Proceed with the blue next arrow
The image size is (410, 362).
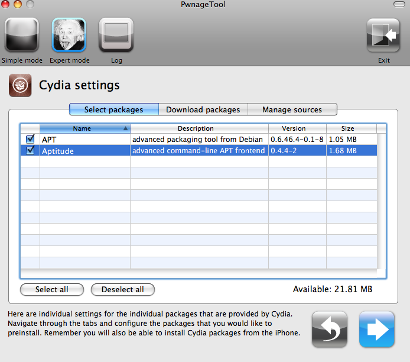coord(377,329)
